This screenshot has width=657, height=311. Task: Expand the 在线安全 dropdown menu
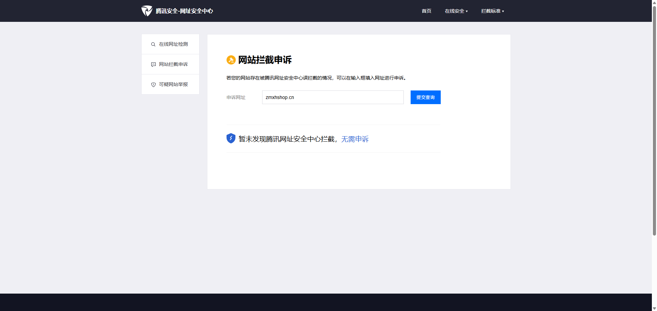[456, 11]
